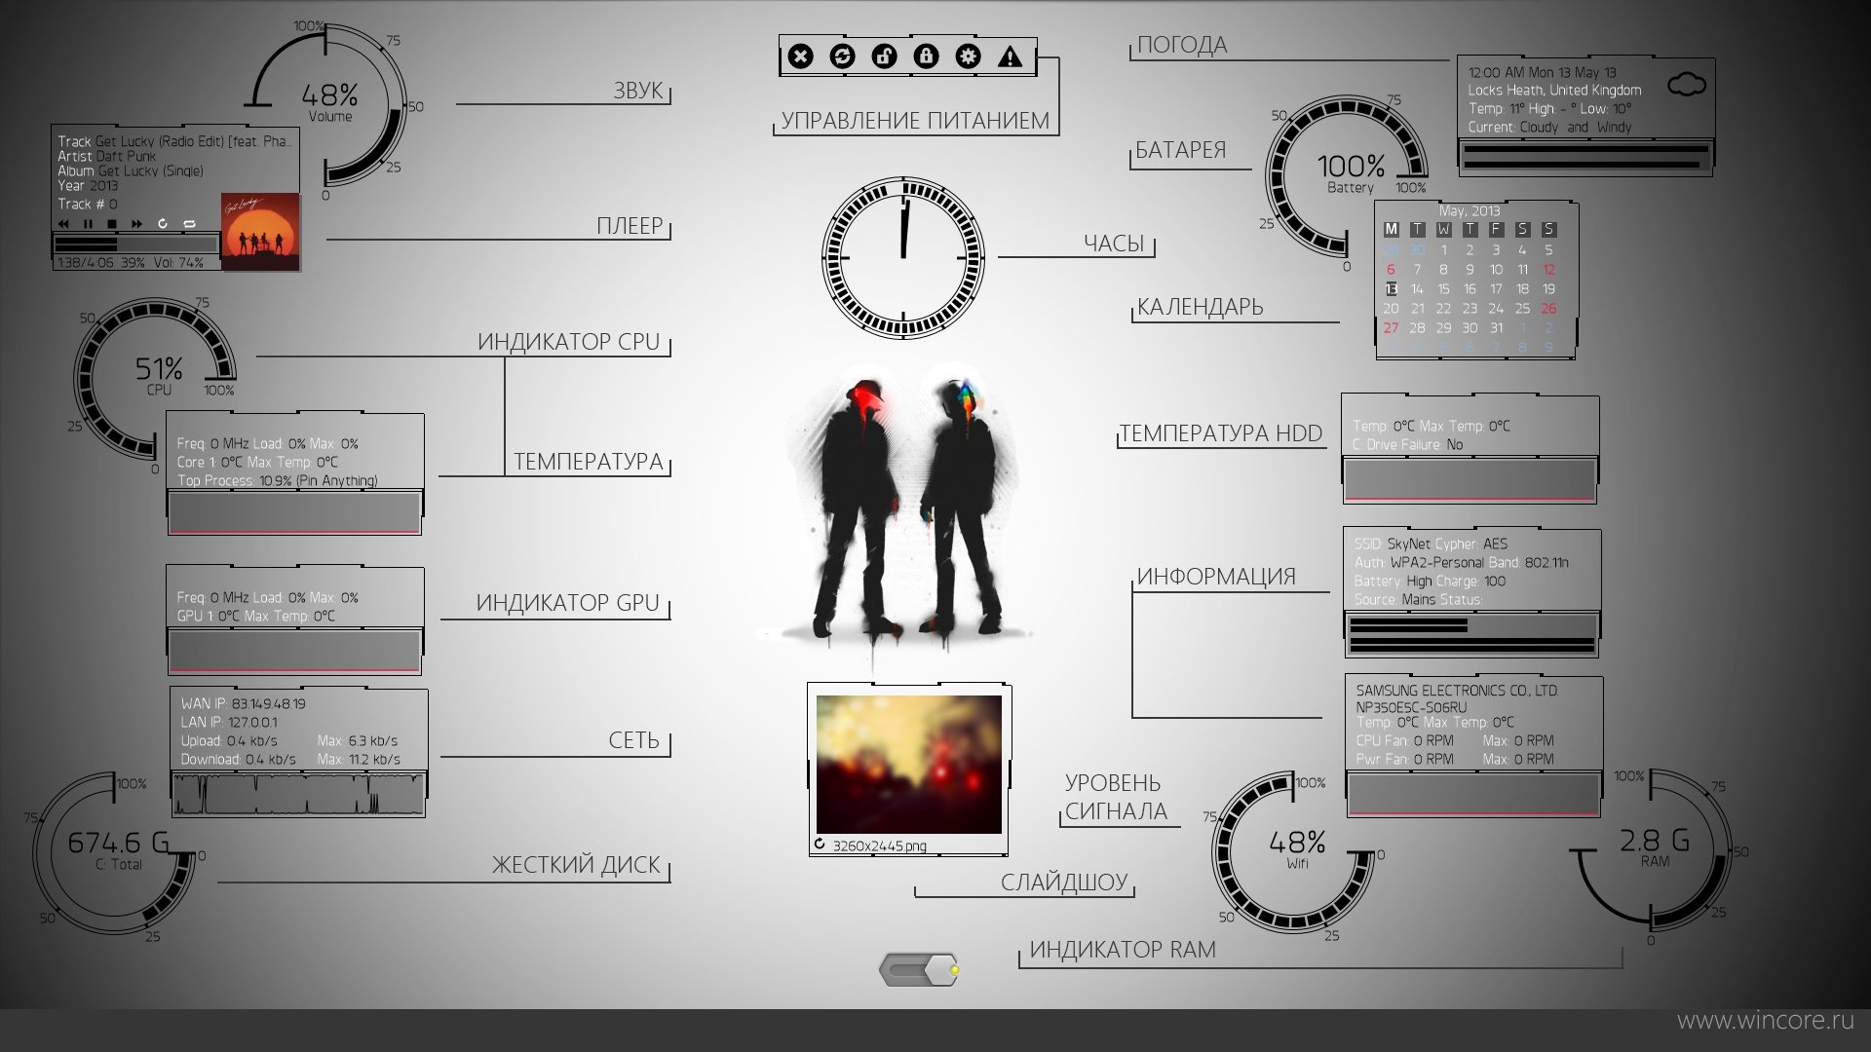Select day 31 in the May calendar
Screen dimensions: 1871x1052
pyautogui.click(x=1496, y=328)
